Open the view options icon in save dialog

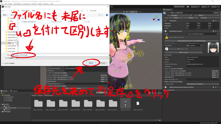point(101,15)
